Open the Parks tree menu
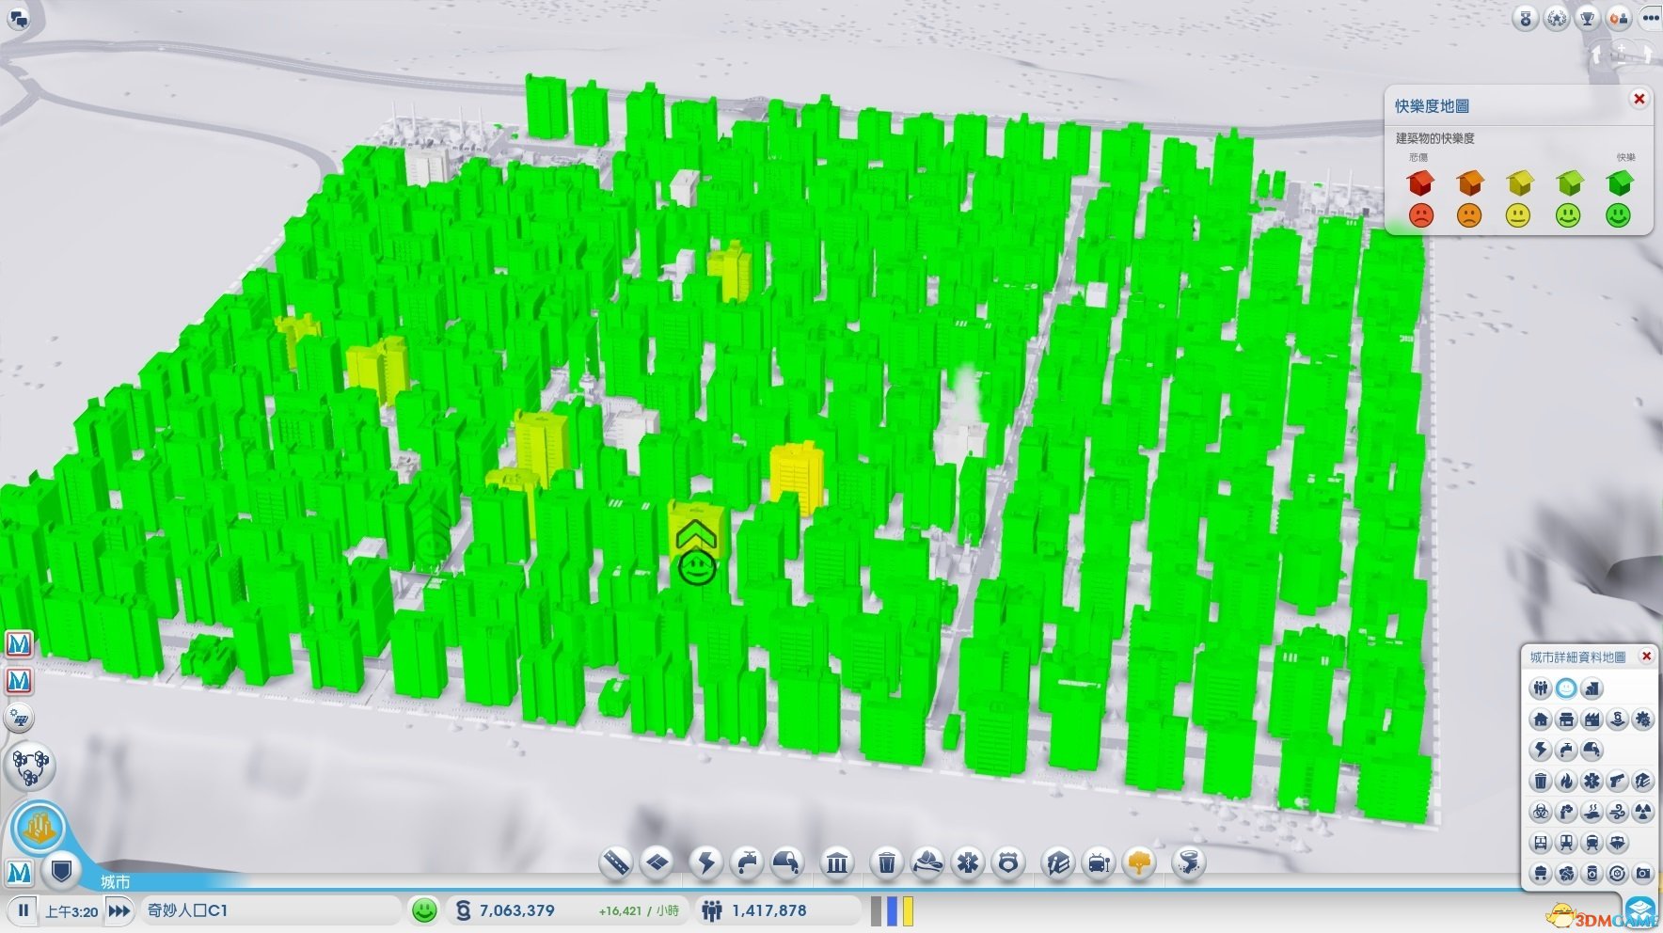This screenshot has height=933, width=1663. click(1140, 862)
